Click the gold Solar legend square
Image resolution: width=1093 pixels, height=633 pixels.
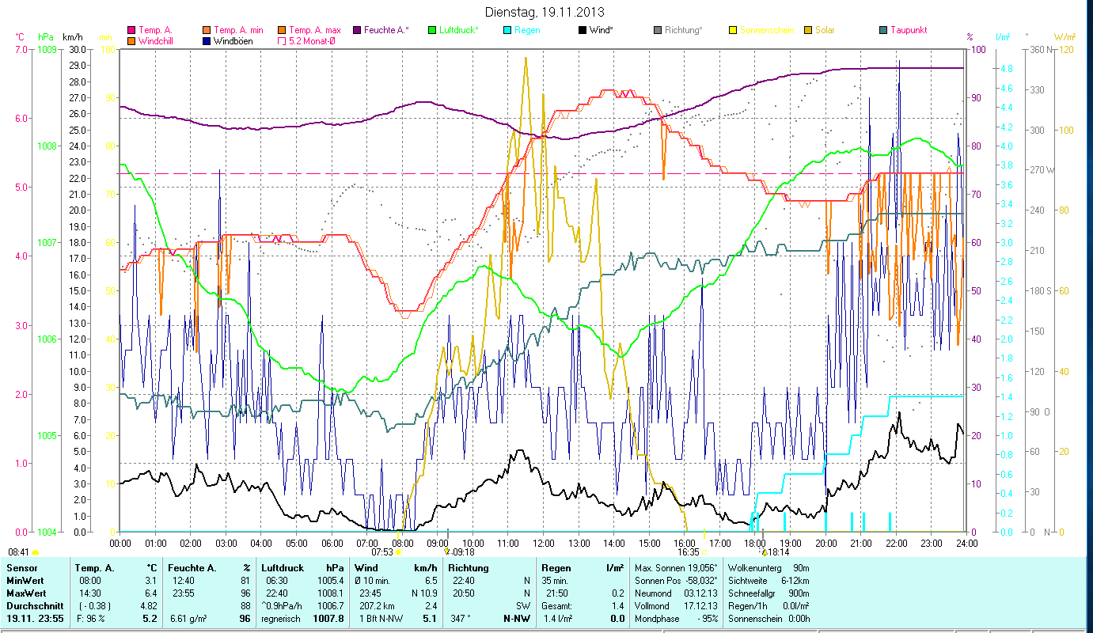pyautogui.click(x=808, y=30)
